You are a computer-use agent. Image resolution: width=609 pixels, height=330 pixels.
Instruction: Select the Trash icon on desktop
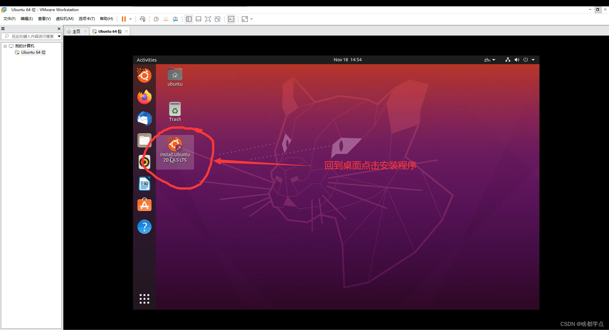click(175, 112)
